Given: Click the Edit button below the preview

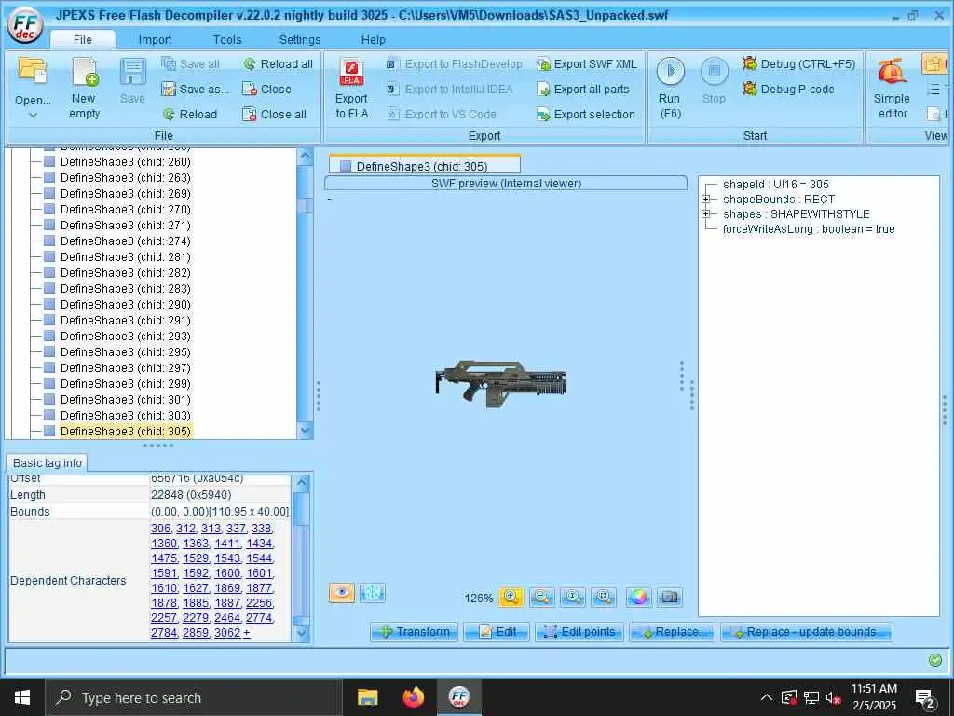Looking at the screenshot, I should [497, 632].
